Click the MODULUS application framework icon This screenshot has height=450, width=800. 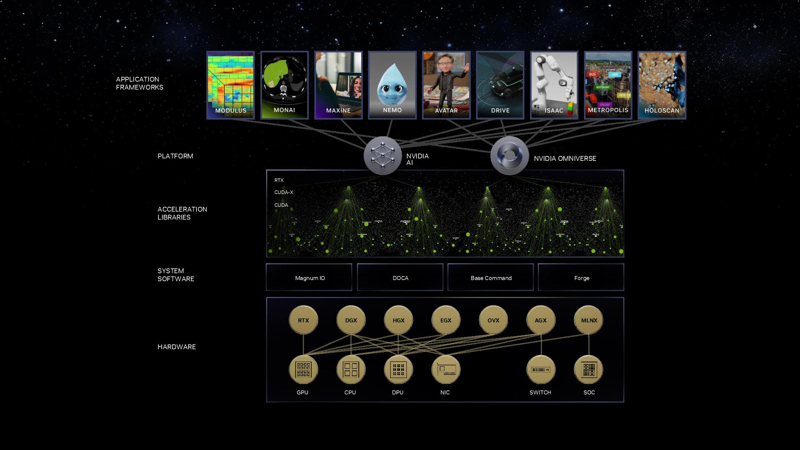[230, 84]
